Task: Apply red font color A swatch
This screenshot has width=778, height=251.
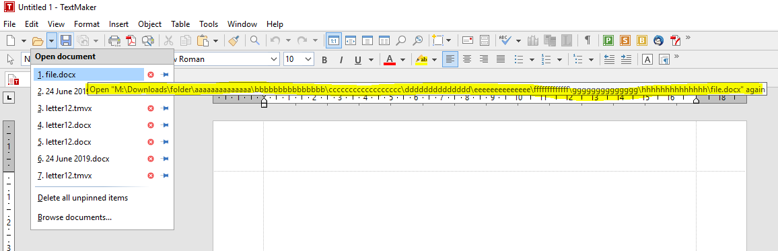Action: (x=390, y=60)
